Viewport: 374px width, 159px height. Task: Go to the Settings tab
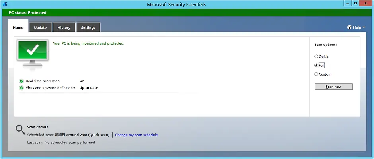88,28
